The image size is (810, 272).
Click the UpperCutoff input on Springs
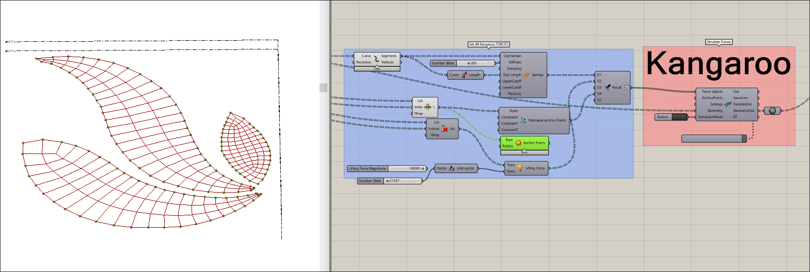coord(512,81)
